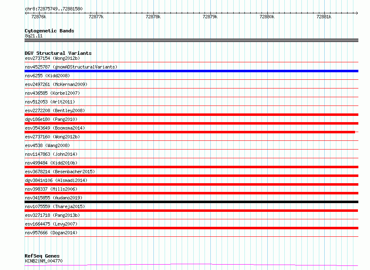370x270 pixels.
Task: Click the red bar under dgv186e180
Action: (x=191, y=123)
